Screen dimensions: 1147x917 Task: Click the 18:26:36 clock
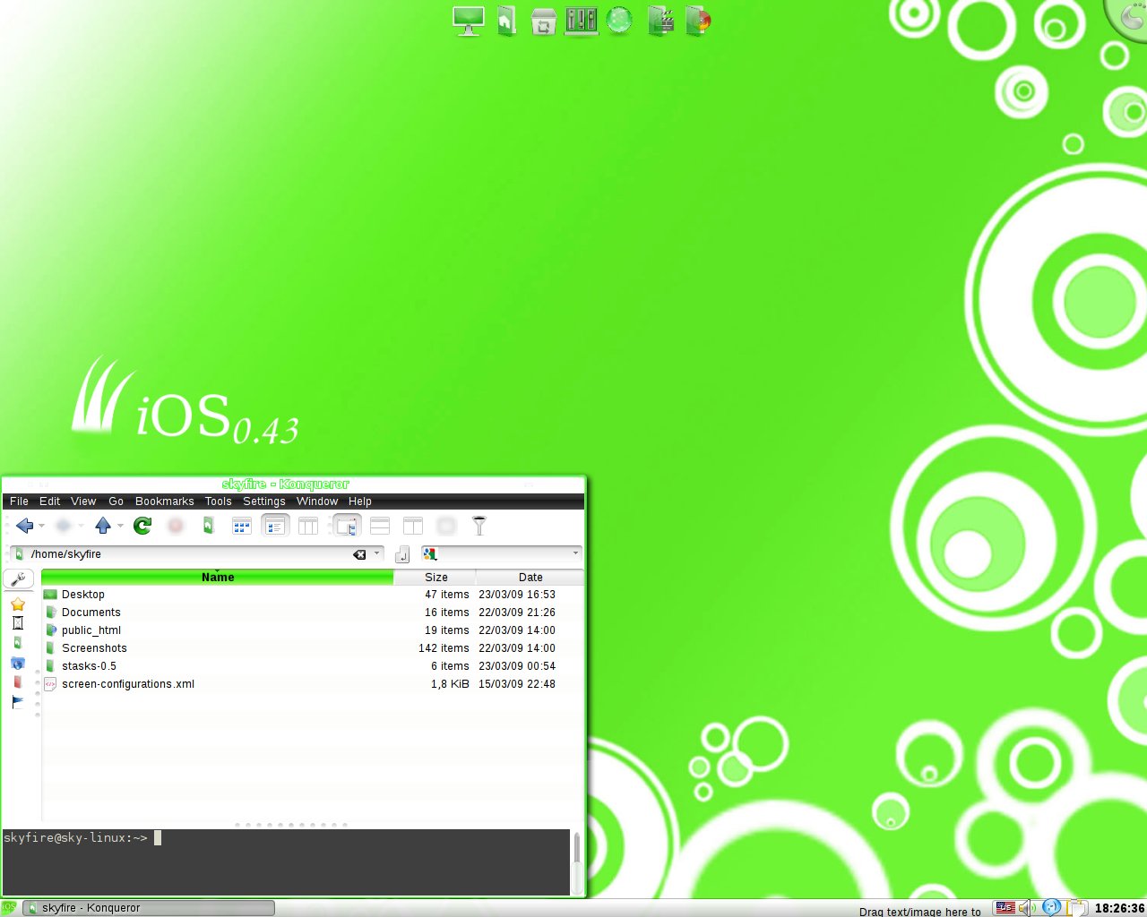[x=1119, y=908]
